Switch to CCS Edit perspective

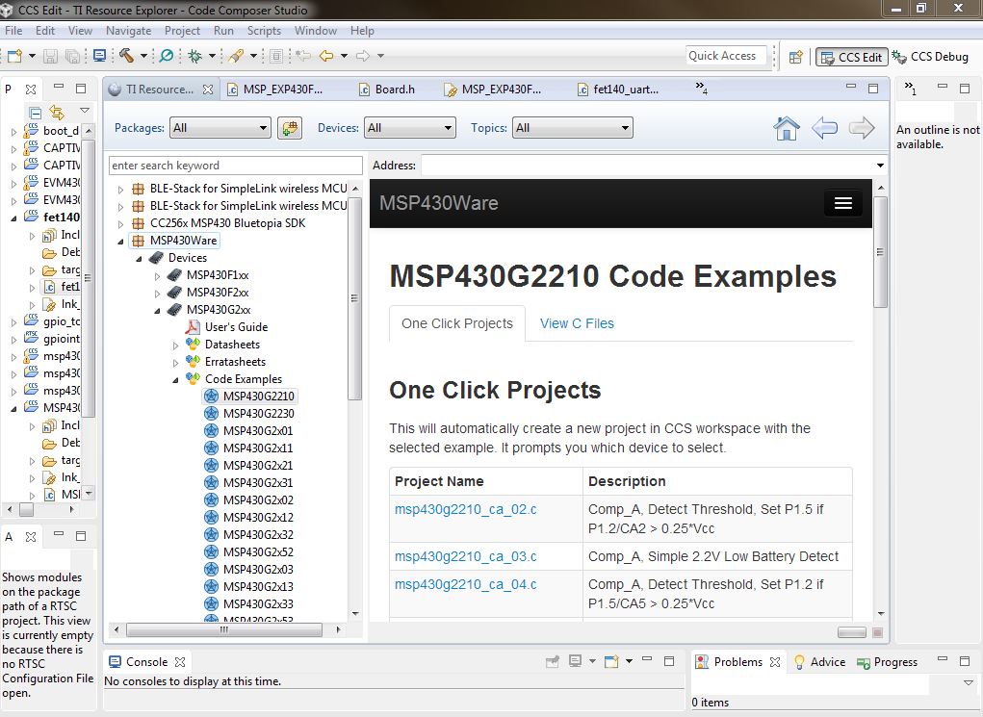(852, 57)
